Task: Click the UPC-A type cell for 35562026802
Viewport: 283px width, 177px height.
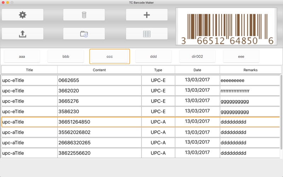Action: (x=158, y=132)
